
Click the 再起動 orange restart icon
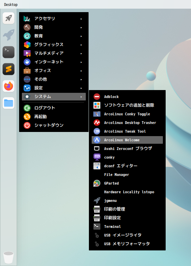[x=27, y=117]
